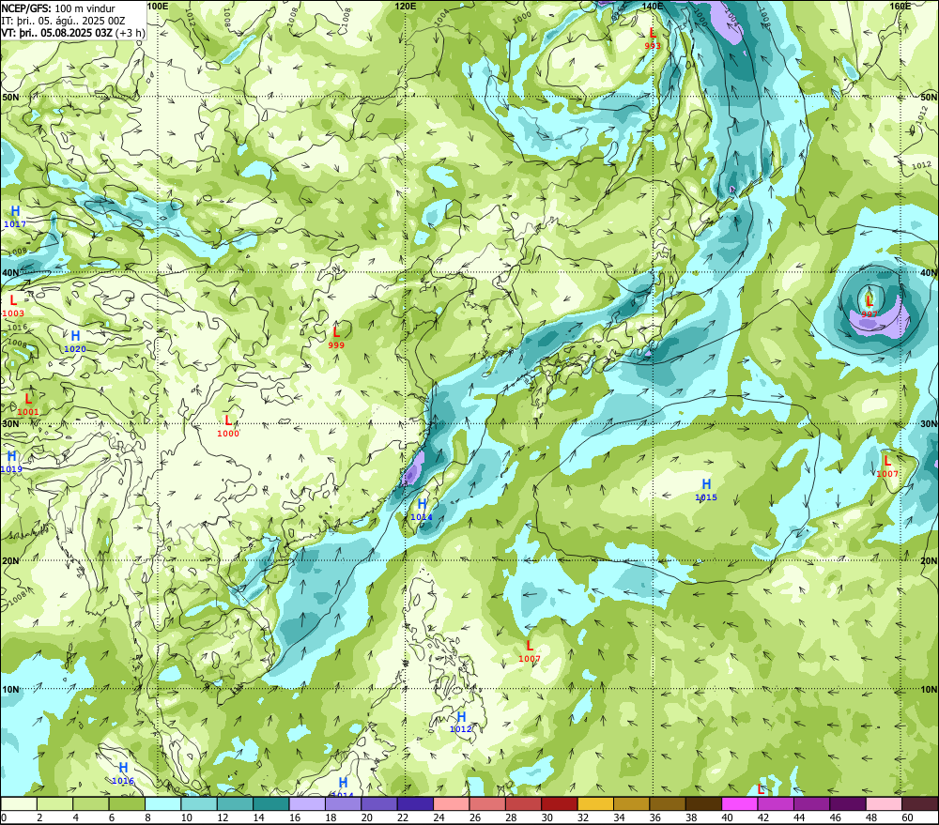Click the 120E longitude label
The width and height of the screenshot is (939, 825).
pyautogui.click(x=406, y=6)
